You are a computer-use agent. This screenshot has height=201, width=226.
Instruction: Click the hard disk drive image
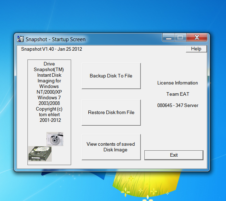point(40,154)
